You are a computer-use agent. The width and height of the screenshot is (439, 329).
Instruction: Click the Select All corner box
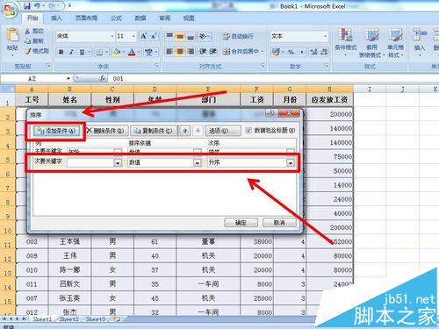tap(7, 89)
